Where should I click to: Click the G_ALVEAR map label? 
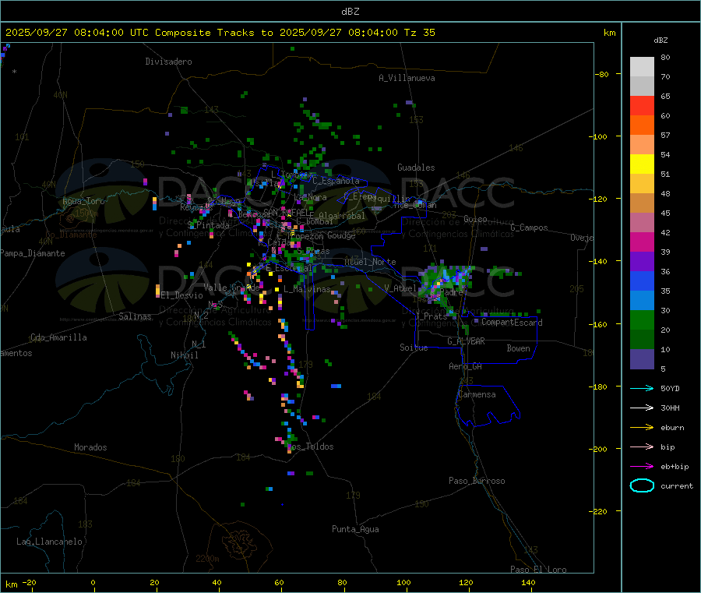click(x=466, y=341)
